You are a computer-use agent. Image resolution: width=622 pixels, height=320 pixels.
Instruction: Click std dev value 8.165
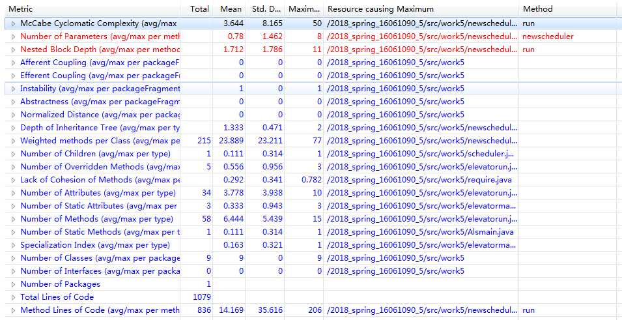tap(272, 24)
